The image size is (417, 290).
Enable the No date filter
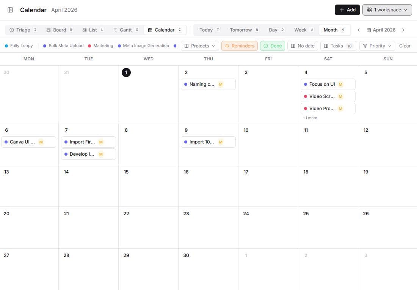302,46
